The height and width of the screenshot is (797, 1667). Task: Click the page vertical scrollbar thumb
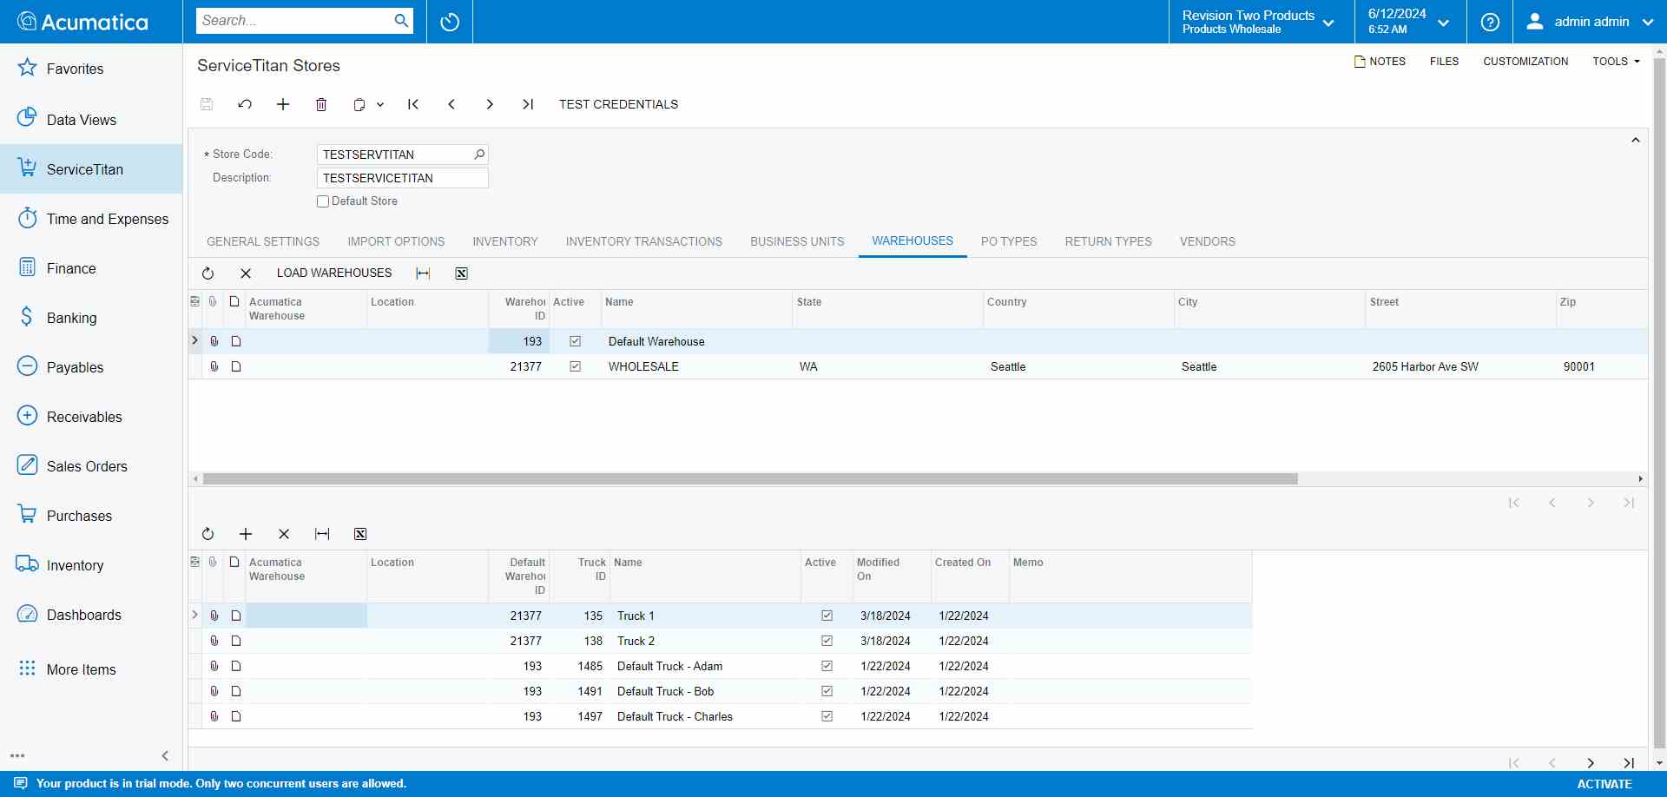click(1659, 404)
